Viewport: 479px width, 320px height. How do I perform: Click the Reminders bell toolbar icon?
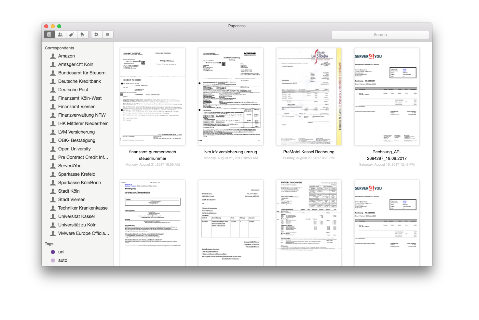[x=82, y=34]
